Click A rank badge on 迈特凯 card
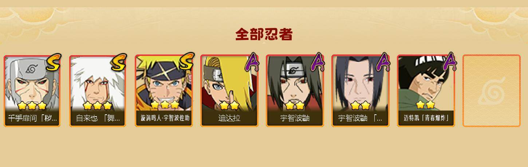Viewport: 528px width, 167px height. pos(450,62)
